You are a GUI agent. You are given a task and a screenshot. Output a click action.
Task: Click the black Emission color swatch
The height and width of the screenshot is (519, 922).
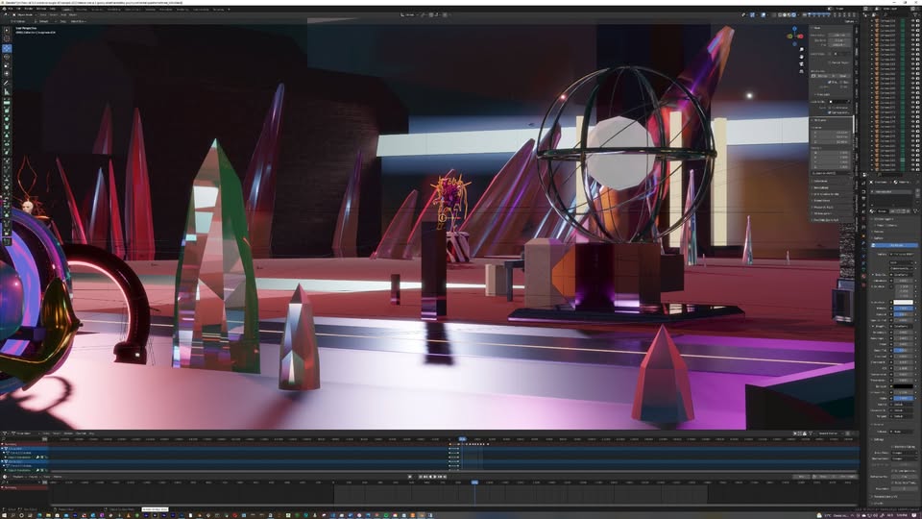(x=903, y=386)
